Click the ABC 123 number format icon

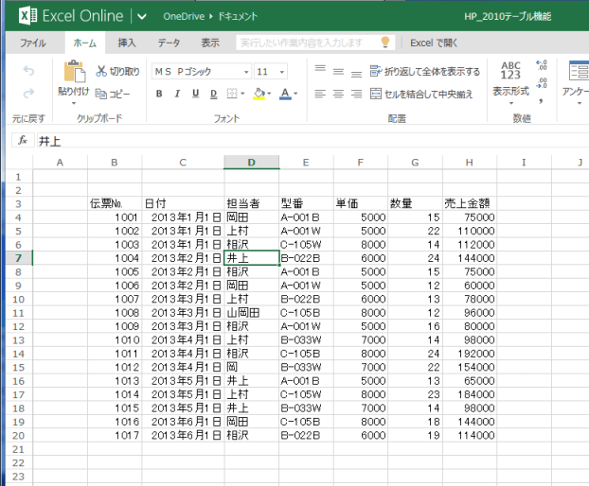tap(510, 70)
